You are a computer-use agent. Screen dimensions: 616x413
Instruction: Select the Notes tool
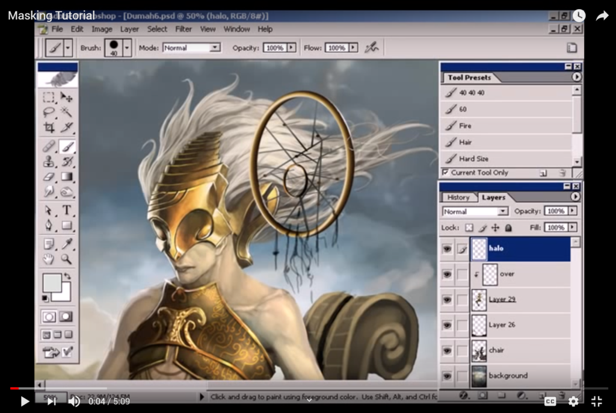pyautogui.click(x=49, y=244)
